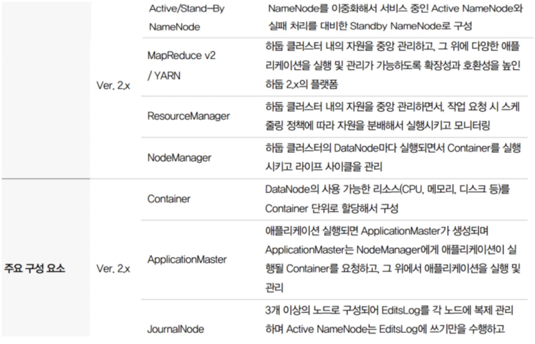
Task: Click the 'ResourceManager' cell
Action: tap(188, 116)
